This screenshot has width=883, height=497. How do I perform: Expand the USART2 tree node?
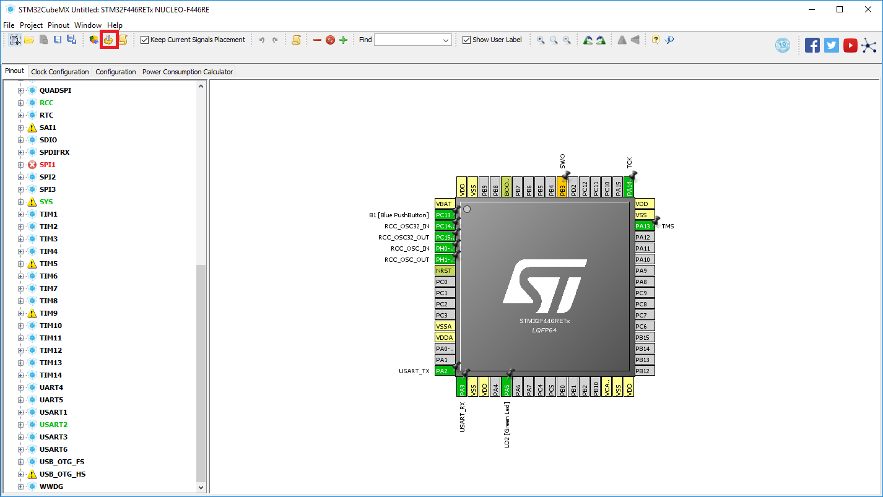coord(20,425)
